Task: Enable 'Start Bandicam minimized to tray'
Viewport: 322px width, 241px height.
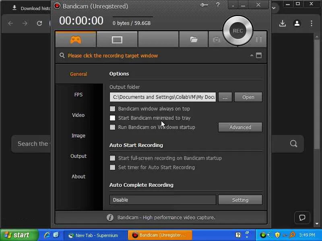Action: click(x=112, y=118)
